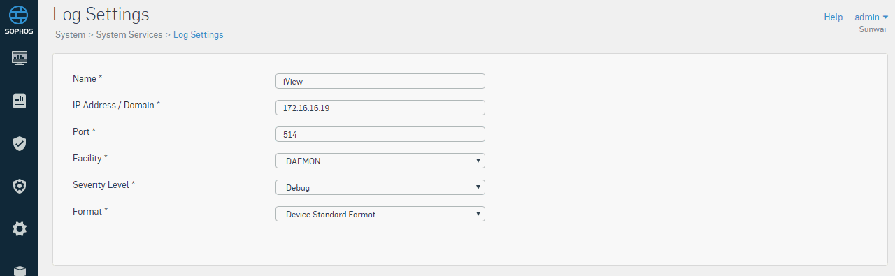Focus the Name field containing iView
Image resolution: width=895 pixels, height=276 pixels.
(x=380, y=81)
